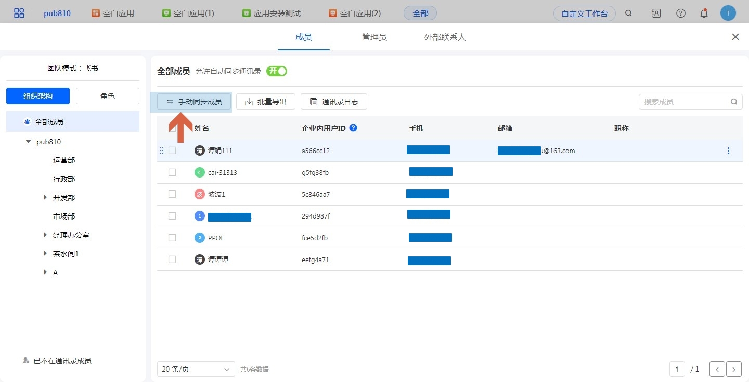
Task: Select the checkbox for PPOI row
Action: pos(172,238)
